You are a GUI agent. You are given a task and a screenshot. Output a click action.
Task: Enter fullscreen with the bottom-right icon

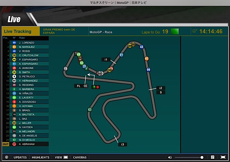(x=223, y=157)
